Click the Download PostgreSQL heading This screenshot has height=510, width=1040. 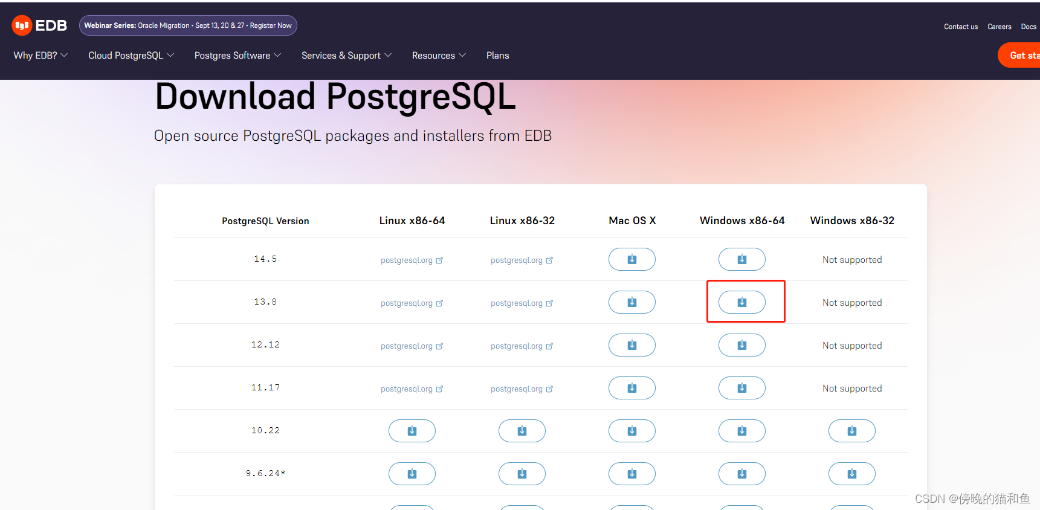pos(335,97)
